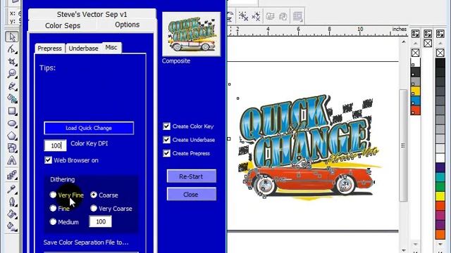The height and width of the screenshot is (253, 451).
Task: Choose Fine dithering option
Action: (53, 208)
